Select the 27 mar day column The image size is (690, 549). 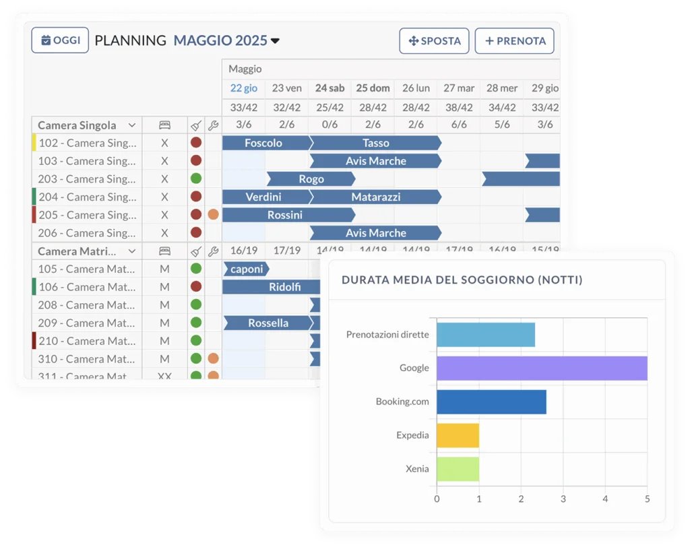(459, 88)
